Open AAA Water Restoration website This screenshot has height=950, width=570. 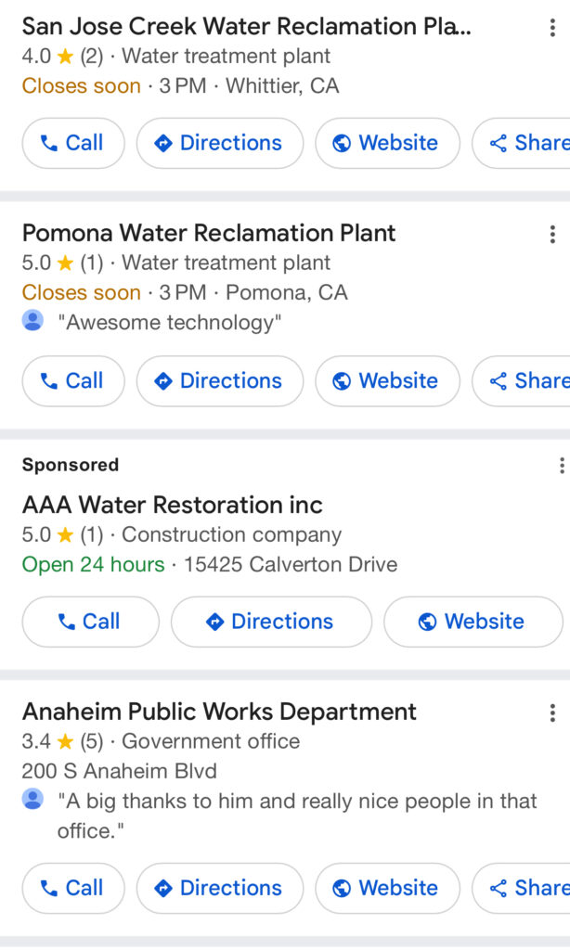click(473, 622)
